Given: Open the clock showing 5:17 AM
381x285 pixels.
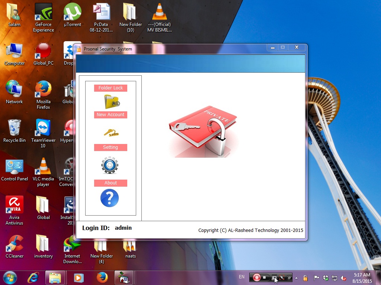Looking at the screenshot, I should [x=362, y=278].
